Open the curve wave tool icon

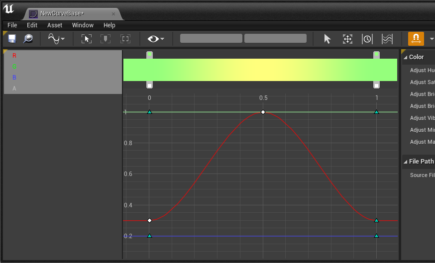pyautogui.click(x=54, y=39)
